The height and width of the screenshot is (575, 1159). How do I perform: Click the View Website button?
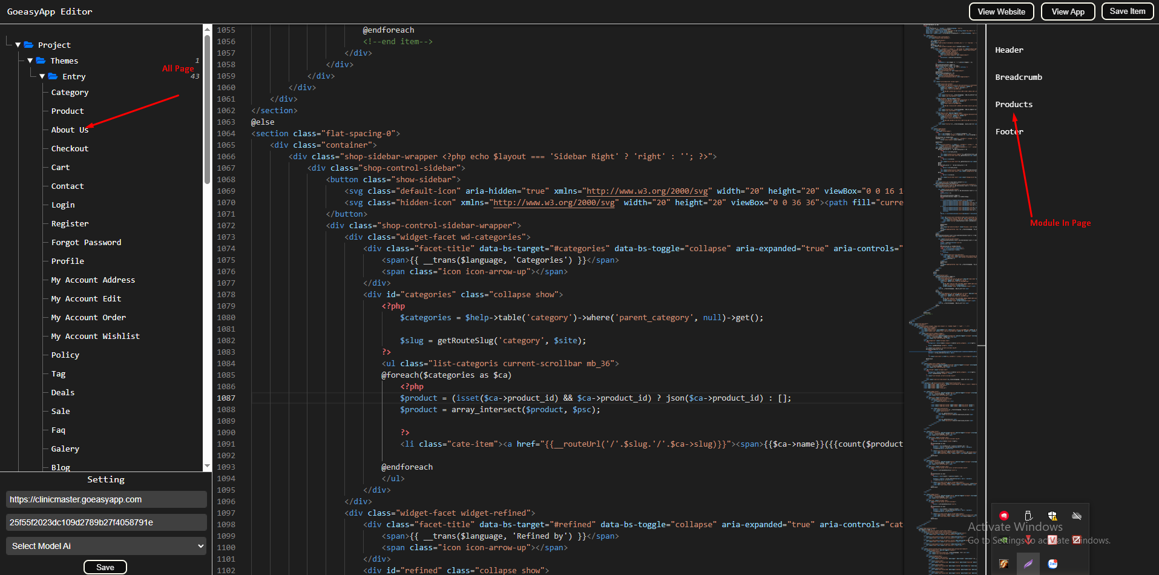point(1001,11)
